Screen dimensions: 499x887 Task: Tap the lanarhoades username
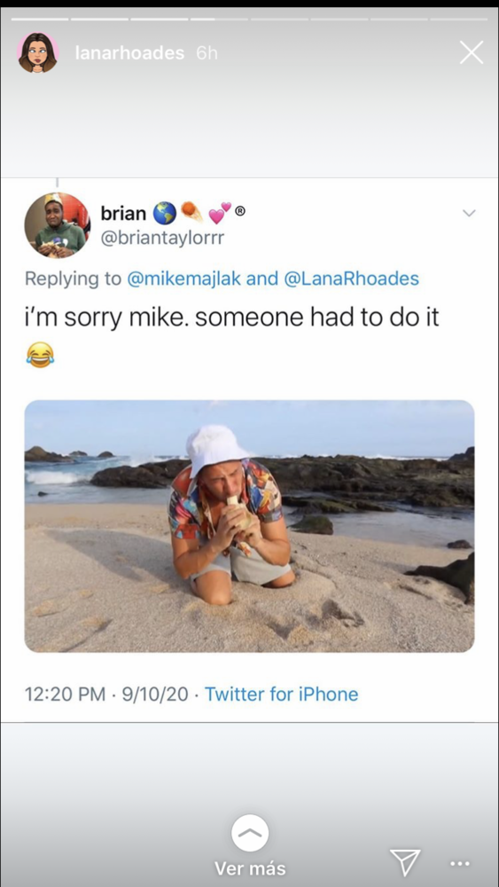(x=129, y=53)
